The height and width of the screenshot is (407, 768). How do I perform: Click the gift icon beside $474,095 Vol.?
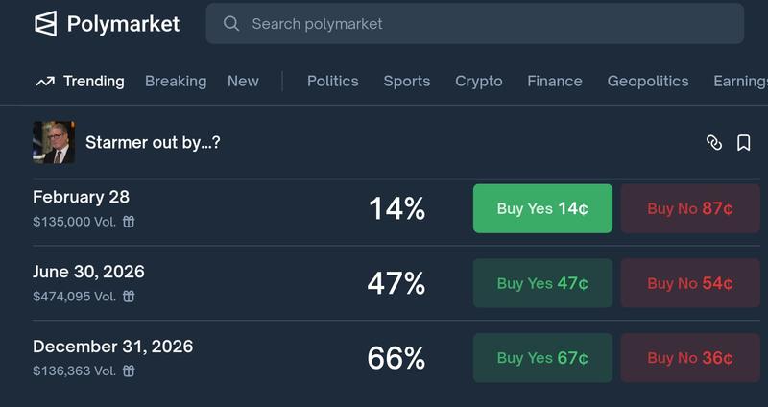click(x=129, y=297)
